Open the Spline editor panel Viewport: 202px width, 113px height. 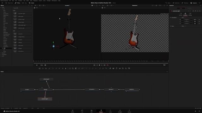tap(168, 3)
